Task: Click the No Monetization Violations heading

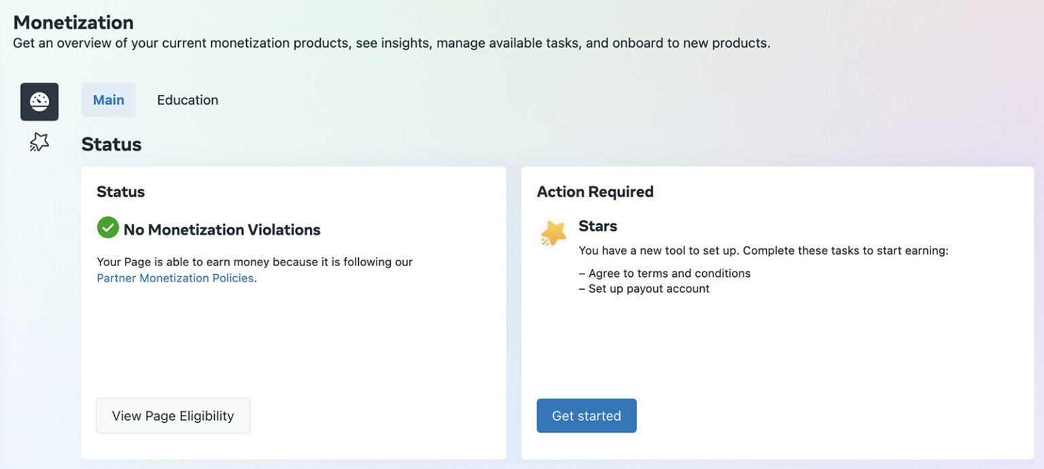Action: tap(221, 229)
